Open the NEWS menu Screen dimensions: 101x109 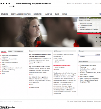pos(64,14)
